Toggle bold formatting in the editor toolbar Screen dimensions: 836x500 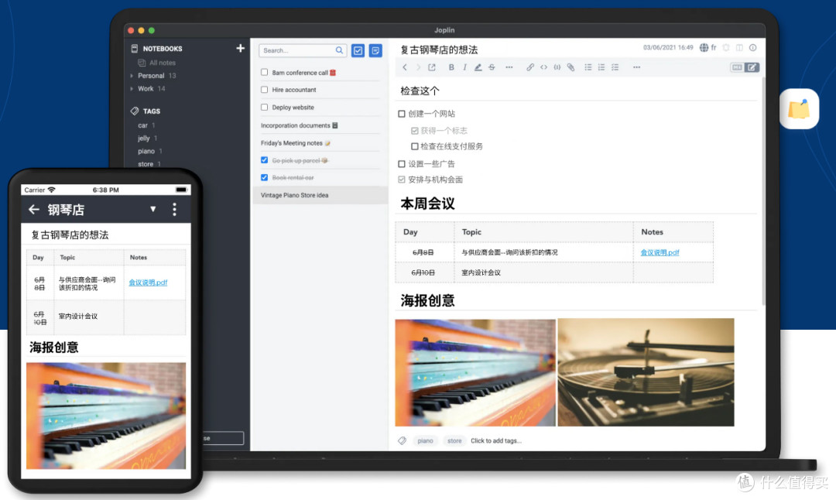pos(451,67)
